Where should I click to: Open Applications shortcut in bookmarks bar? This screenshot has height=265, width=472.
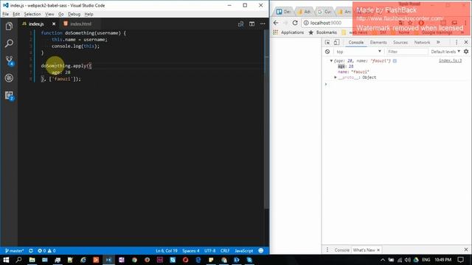288,32
